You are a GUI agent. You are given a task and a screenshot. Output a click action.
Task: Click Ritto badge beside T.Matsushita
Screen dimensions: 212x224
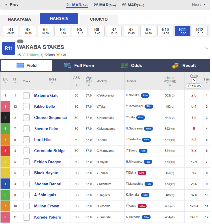click(149, 184)
